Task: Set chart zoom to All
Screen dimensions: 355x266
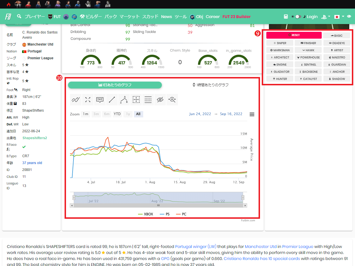Action: [x=138, y=114]
